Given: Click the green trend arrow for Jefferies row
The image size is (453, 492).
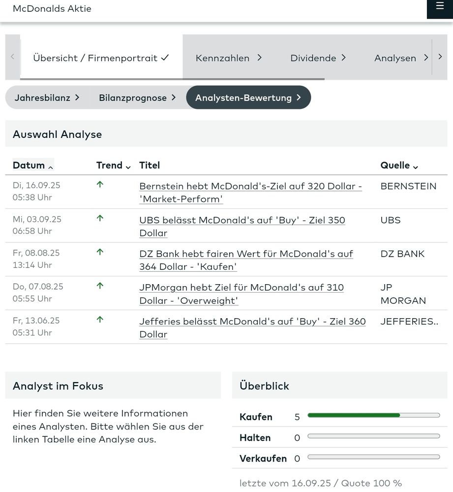Looking at the screenshot, I should pos(100,320).
